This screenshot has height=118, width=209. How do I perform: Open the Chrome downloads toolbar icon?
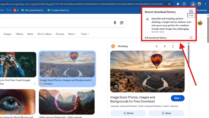click(x=193, y=4)
